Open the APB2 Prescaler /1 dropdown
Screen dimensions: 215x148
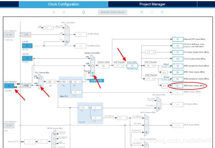tap(150, 79)
